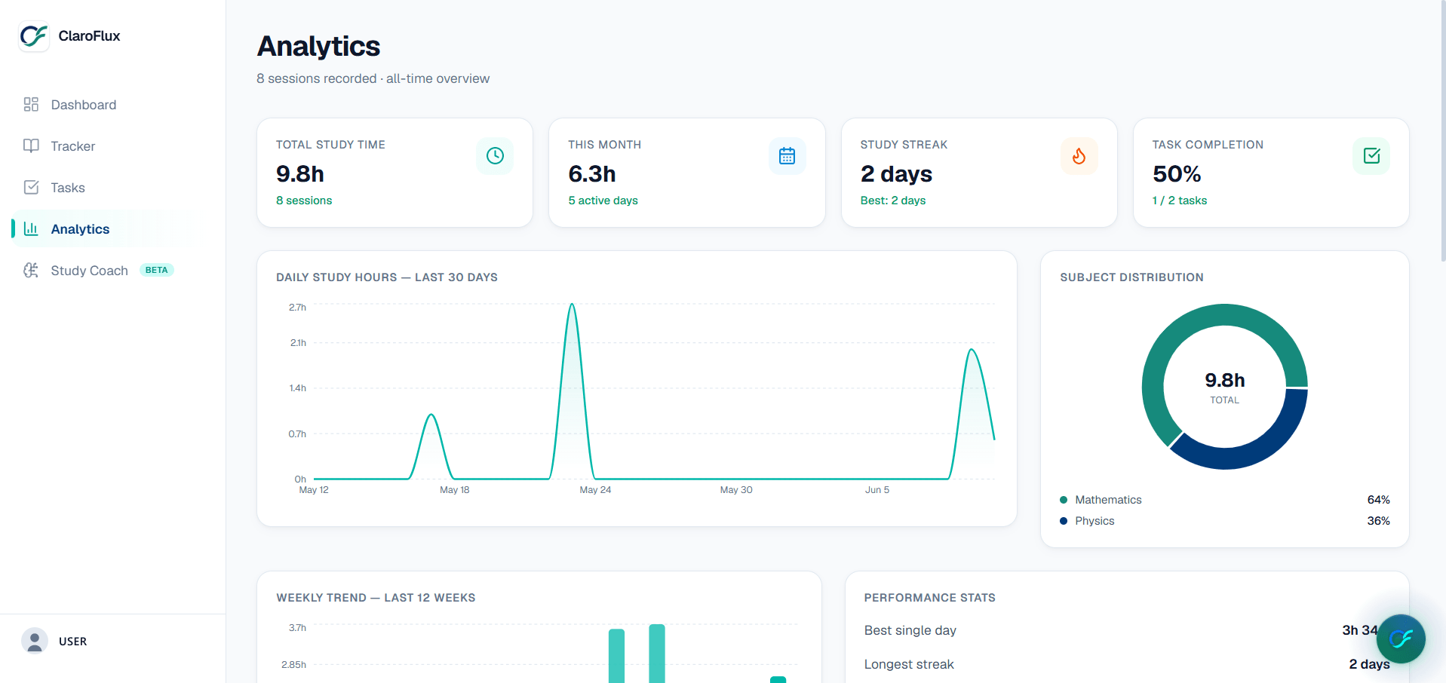This screenshot has height=683, width=1446.
Task: Click the BETA badge
Action: (x=157, y=271)
